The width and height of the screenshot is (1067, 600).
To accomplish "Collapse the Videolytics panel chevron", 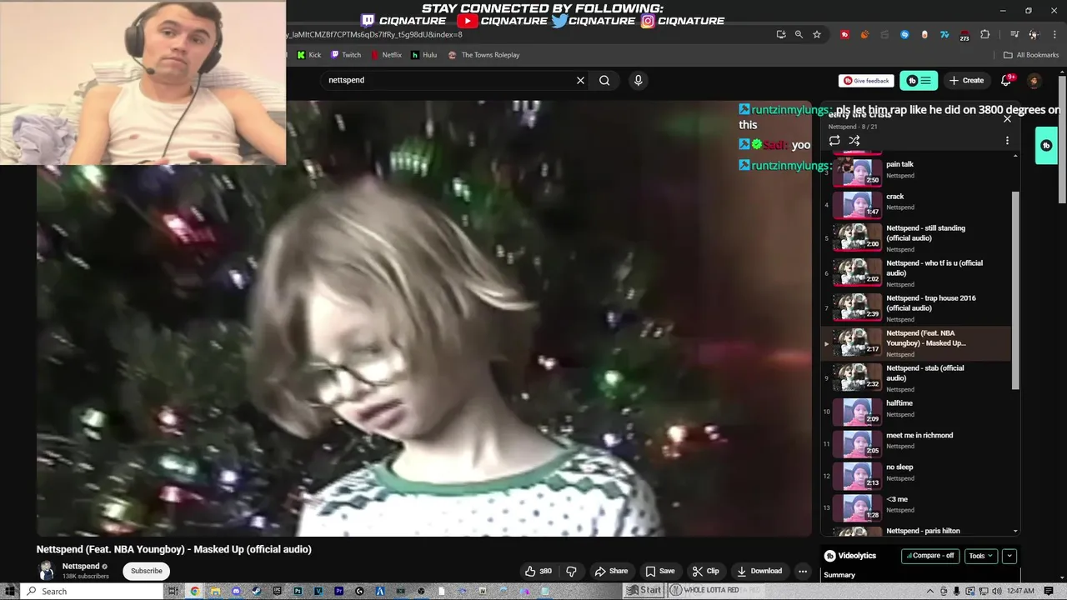I will tap(1009, 556).
